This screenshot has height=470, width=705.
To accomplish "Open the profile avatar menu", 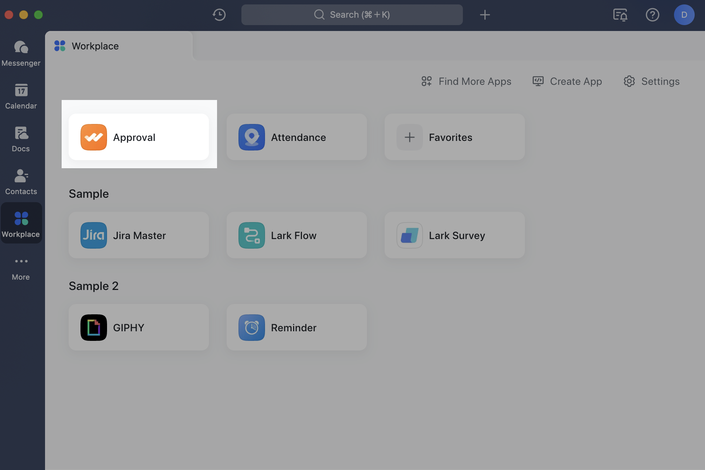I will pos(684,15).
